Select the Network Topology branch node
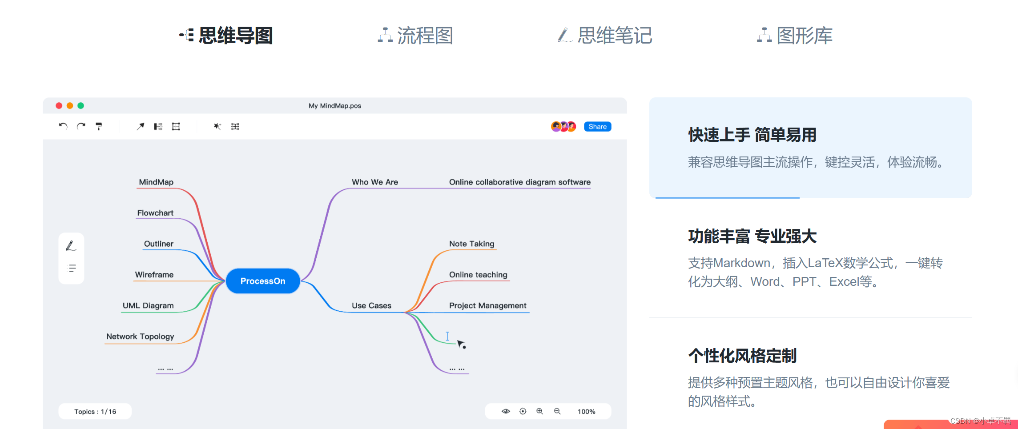The height and width of the screenshot is (429, 1018). 140,336
